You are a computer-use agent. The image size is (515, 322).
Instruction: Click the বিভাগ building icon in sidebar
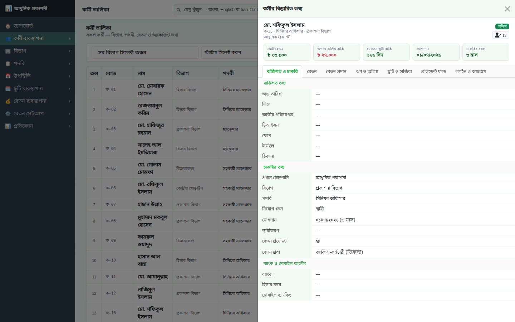click(x=8, y=51)
